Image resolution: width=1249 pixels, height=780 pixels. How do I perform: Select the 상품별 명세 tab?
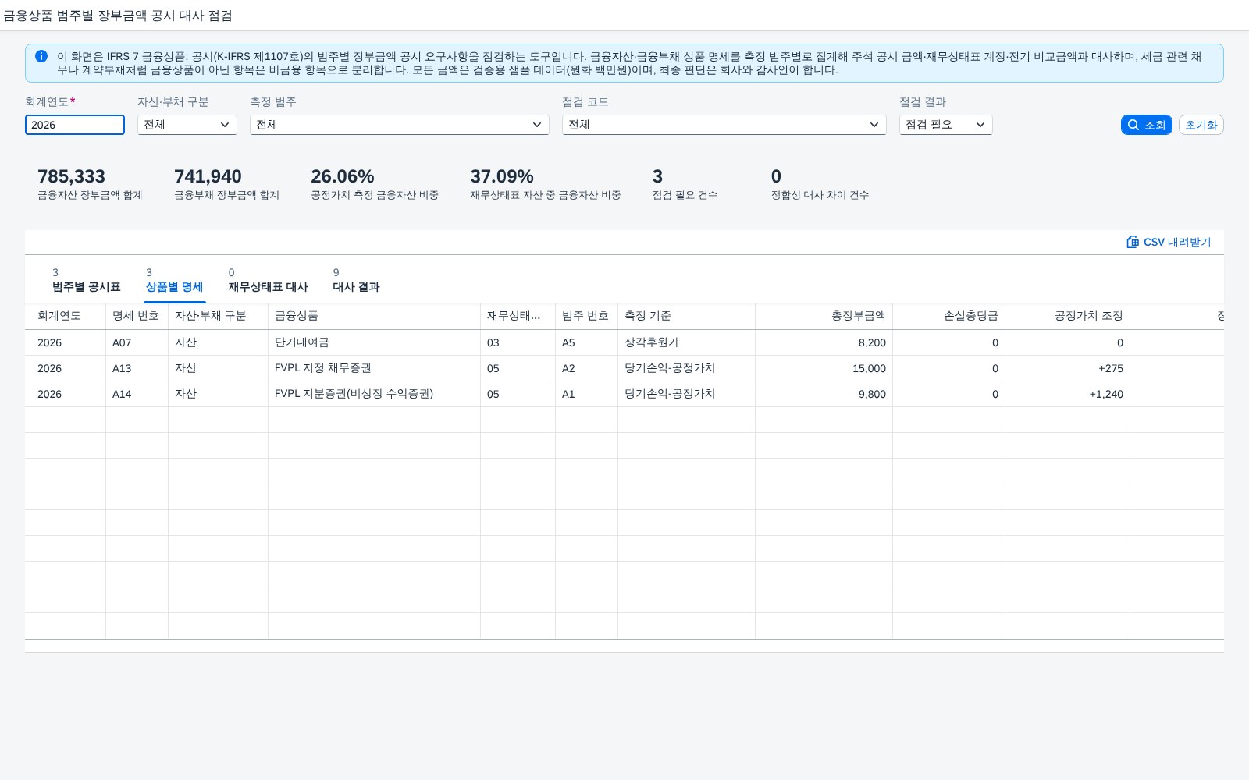coord(174,281)
